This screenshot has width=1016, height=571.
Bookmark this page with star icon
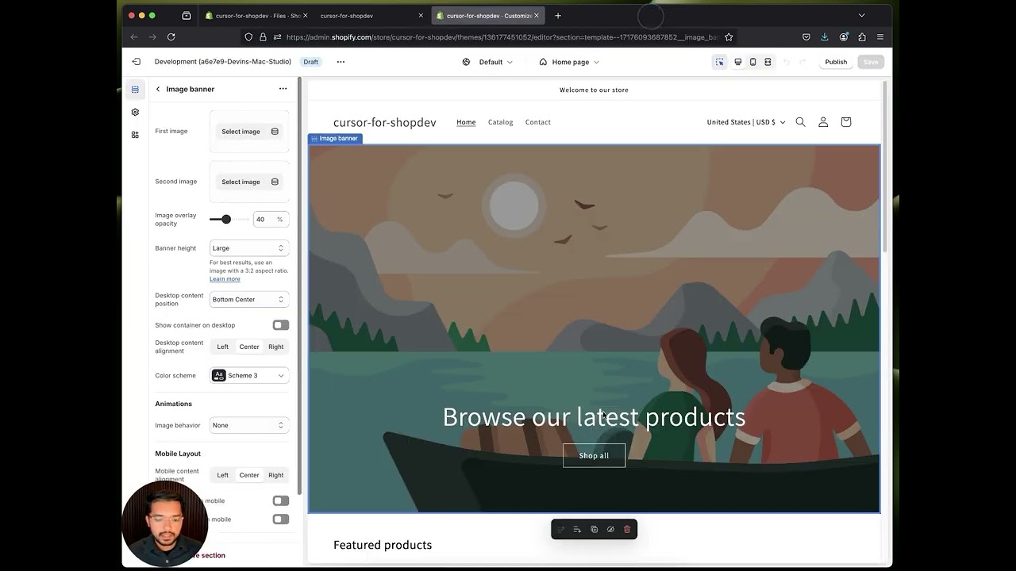pos(729,36)
